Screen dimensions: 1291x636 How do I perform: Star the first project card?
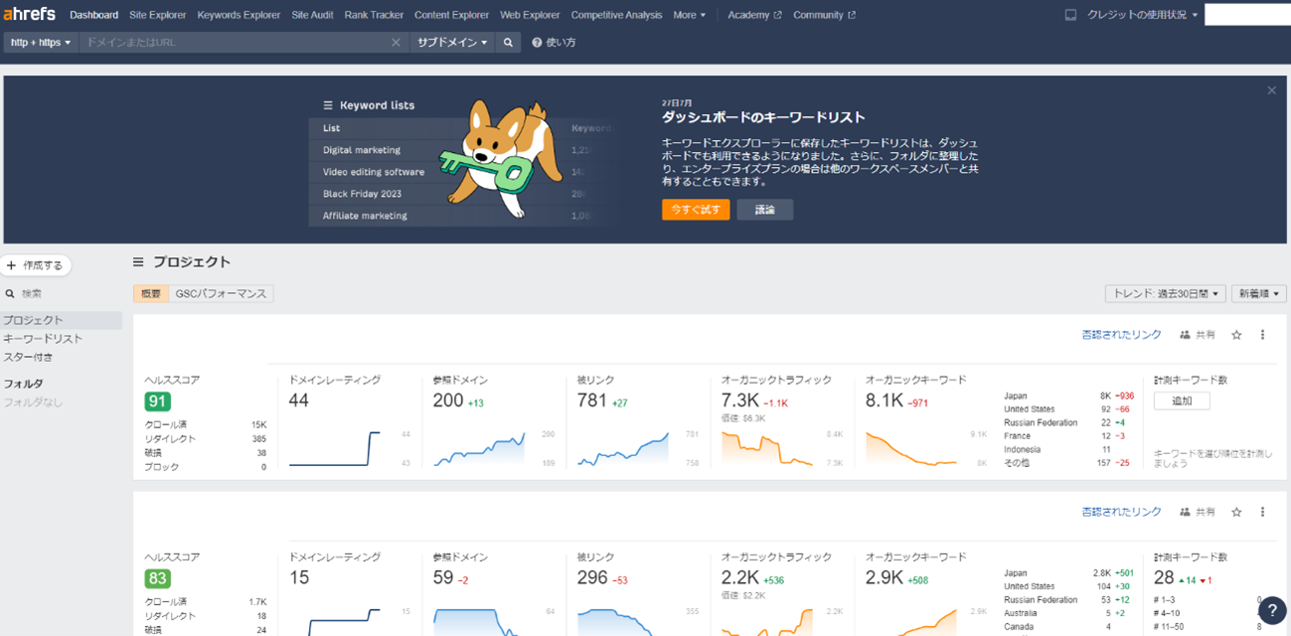click(x=1235, y=334)
